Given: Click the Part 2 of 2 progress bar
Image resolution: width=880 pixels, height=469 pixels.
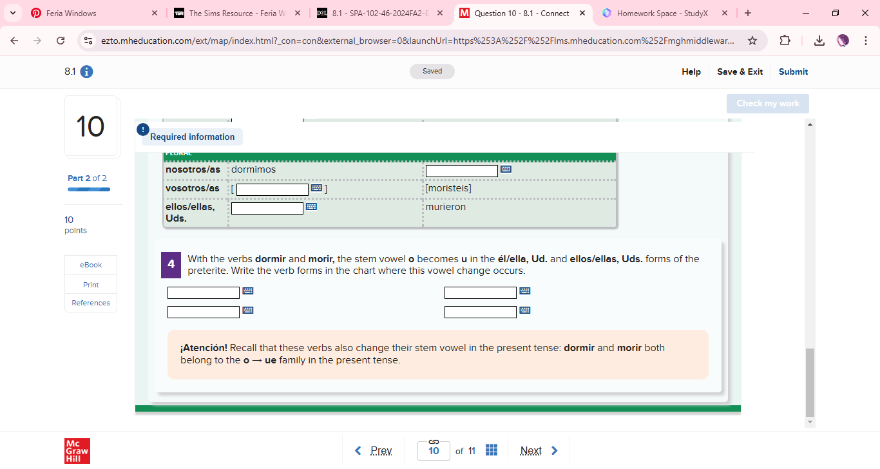Looking at the screenshot, I should [89, 189].
